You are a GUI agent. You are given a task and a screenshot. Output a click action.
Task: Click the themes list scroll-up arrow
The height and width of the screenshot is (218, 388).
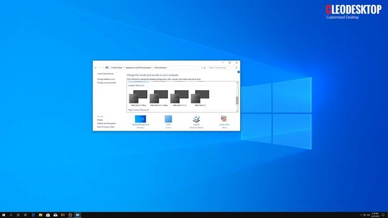237,83
